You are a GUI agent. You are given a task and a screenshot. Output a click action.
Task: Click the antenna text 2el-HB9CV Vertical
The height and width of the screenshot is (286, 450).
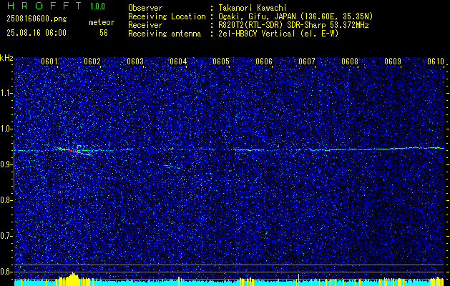coord(257,34)
